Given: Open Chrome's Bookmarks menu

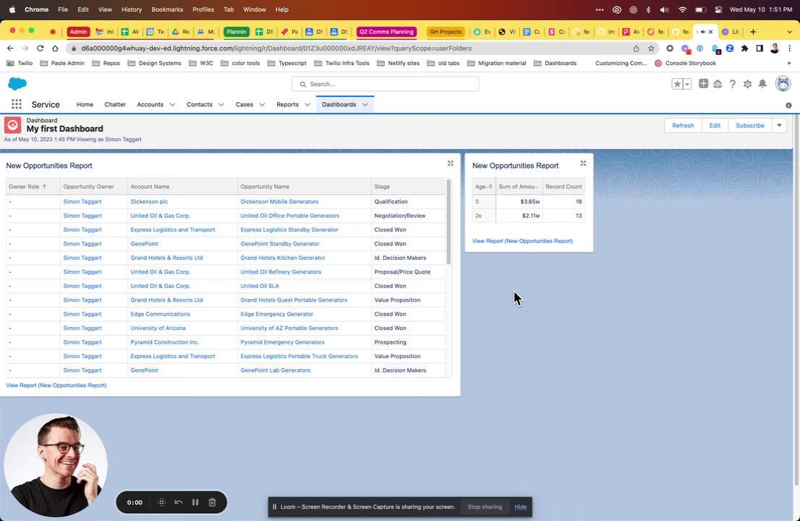Looking at the screenshot, I should [x=167, y=9].
